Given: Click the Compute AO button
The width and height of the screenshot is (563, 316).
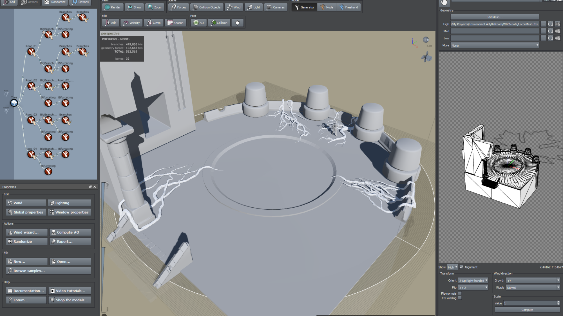Looking at the screenshot, I should click(70, 232).
